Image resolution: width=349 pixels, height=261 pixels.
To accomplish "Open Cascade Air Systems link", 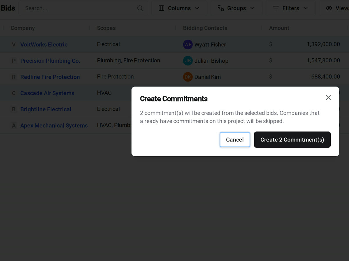I will click(x=47, y=93).
